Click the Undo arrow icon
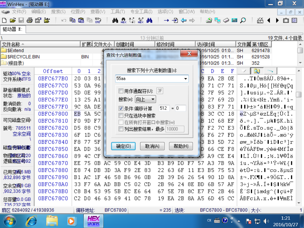The height and width of the screenshot is (228, 304). click(x=64, y=20)
